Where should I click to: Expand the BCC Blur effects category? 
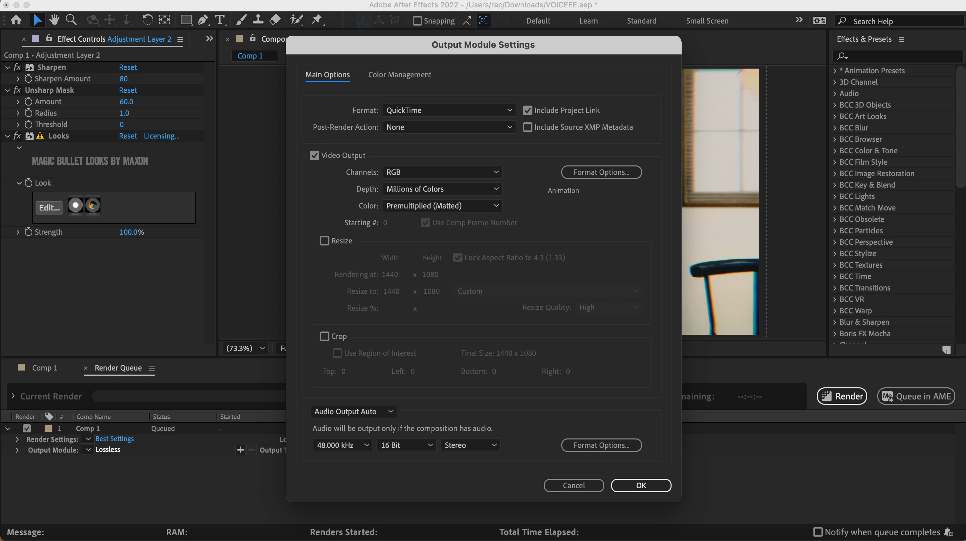coord(835,128)
